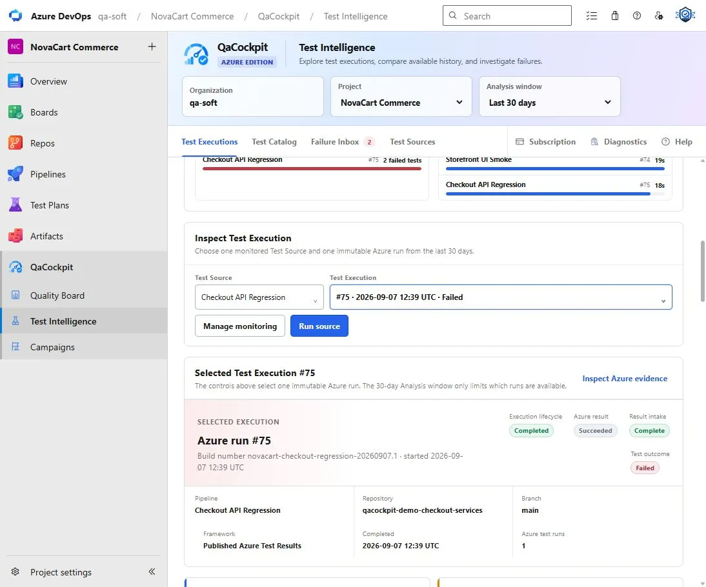706x587 pixels.
Task: Click the Test Intelligence breadcrumb link
Action: (x=355, y=16)
